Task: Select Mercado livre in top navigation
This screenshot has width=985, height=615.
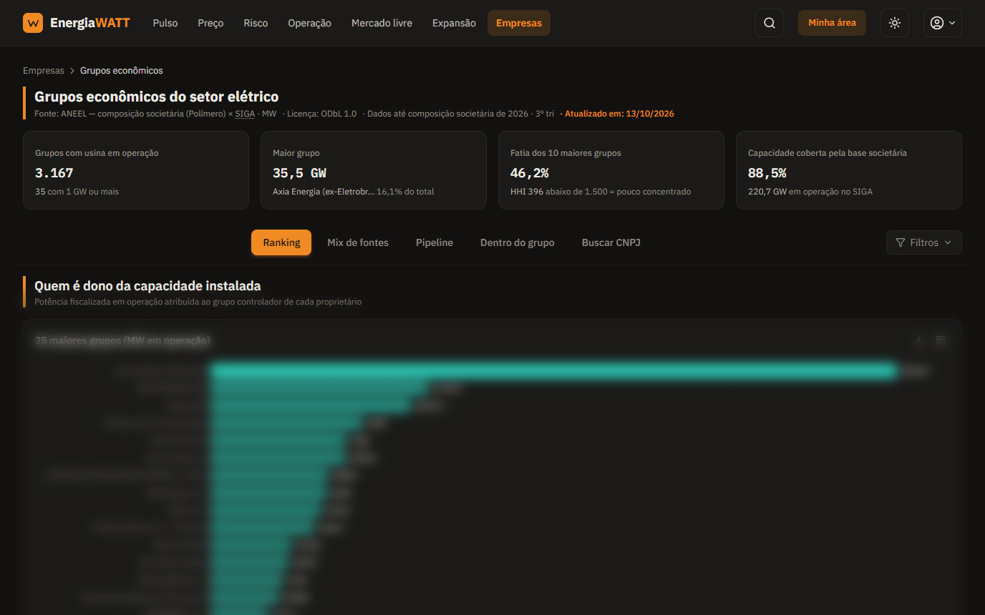Action: [x=382, y=23]
